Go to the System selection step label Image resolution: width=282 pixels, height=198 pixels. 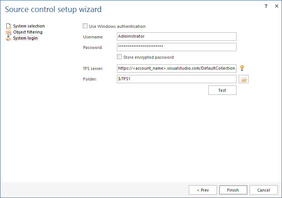click(x=29, y=26)
